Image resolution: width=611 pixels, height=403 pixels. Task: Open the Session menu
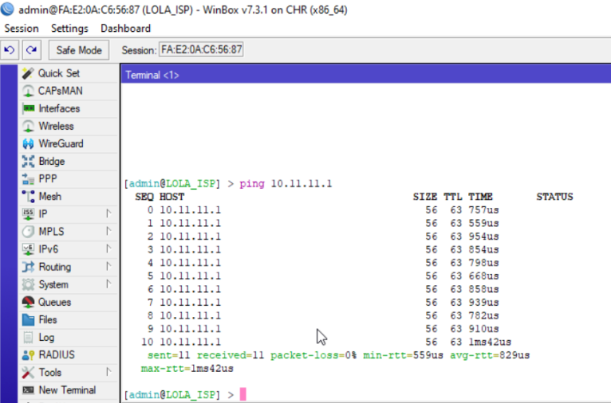(21, 29)
